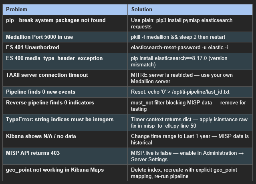Select 'Reverse pipeline finds 0 indicators' cell
Image resolution: width=256 pixels, height=184 pixels.
point(65,106)
